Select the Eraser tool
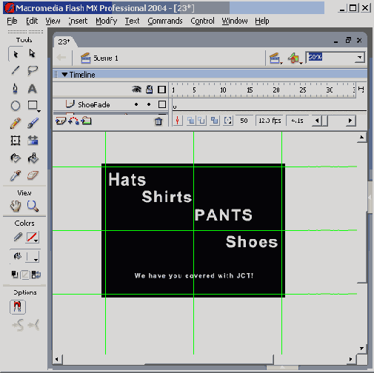 coord(33,175)
